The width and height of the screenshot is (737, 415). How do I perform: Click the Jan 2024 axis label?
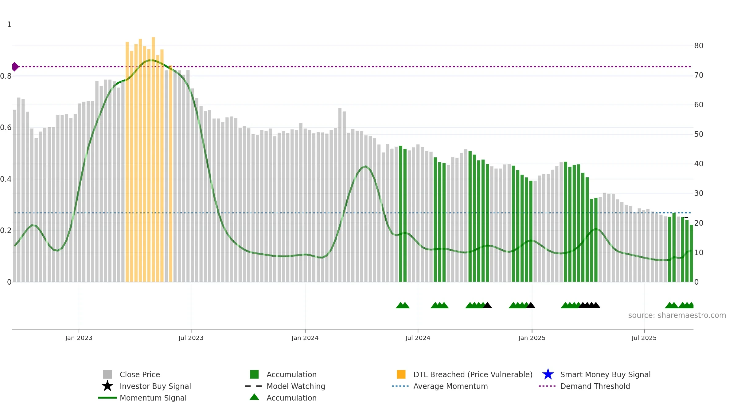(x=305, y=338)
